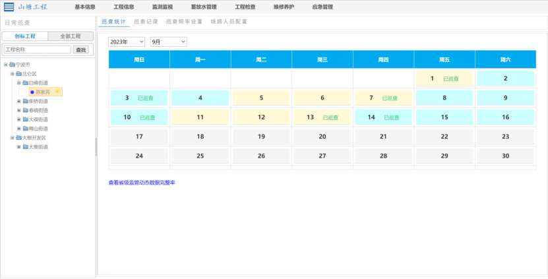Switch to 全部工程 toggle tab
The width and height of the screenshot is (548, 279).
71,36
